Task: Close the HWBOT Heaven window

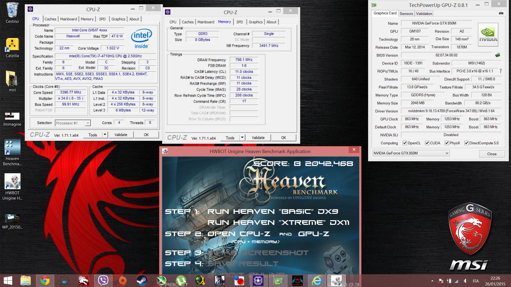Action: (354, 150)
